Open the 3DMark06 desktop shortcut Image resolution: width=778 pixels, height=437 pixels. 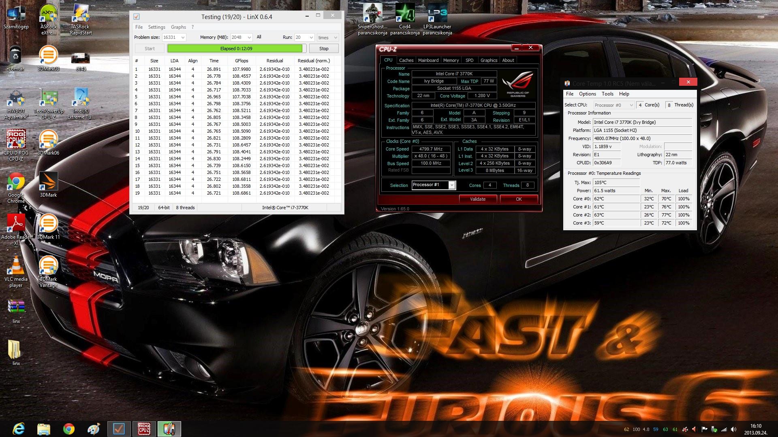pyautogui.click(x=48, y=142)
